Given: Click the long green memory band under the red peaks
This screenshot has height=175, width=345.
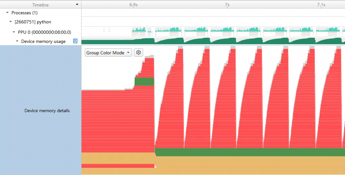Looking at the screenshot, I should tap(250, 152).
